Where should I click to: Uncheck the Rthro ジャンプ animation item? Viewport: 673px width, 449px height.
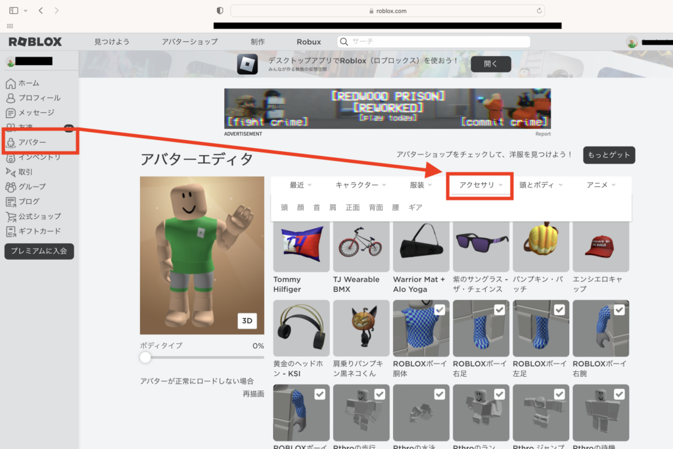pyautogui.click(x=559, y=394)
